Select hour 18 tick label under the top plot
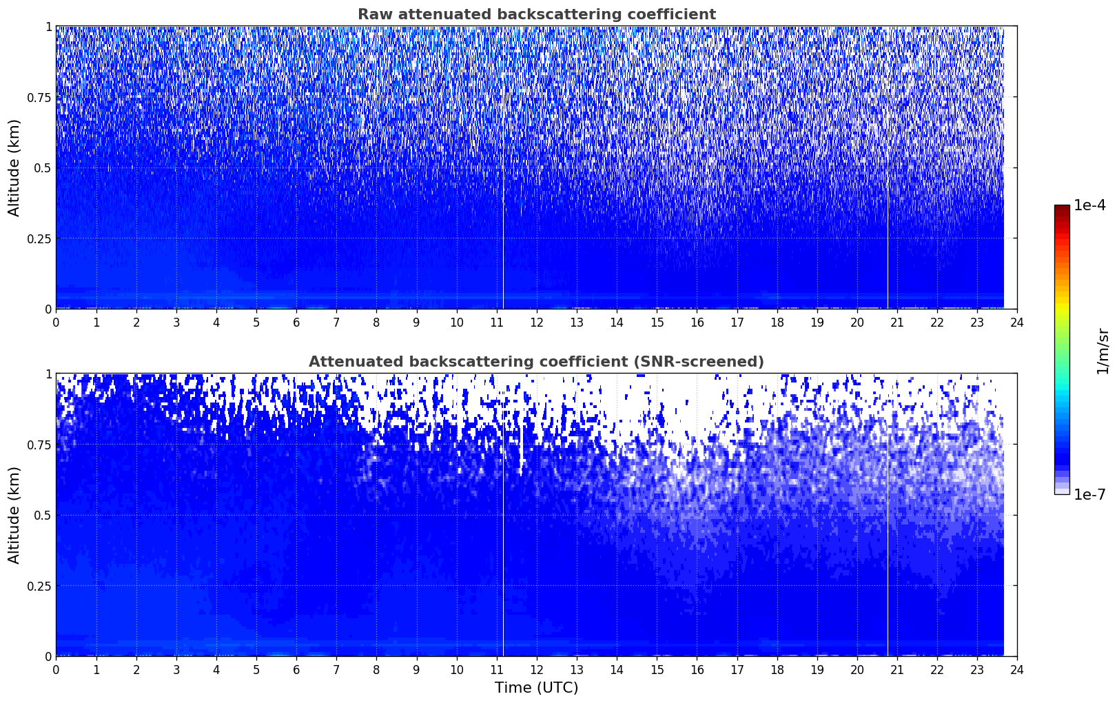 coord(777,322)
